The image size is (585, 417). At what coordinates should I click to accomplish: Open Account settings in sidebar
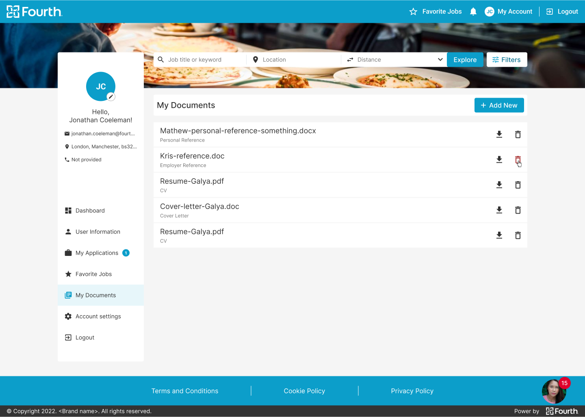coord(98,317)
